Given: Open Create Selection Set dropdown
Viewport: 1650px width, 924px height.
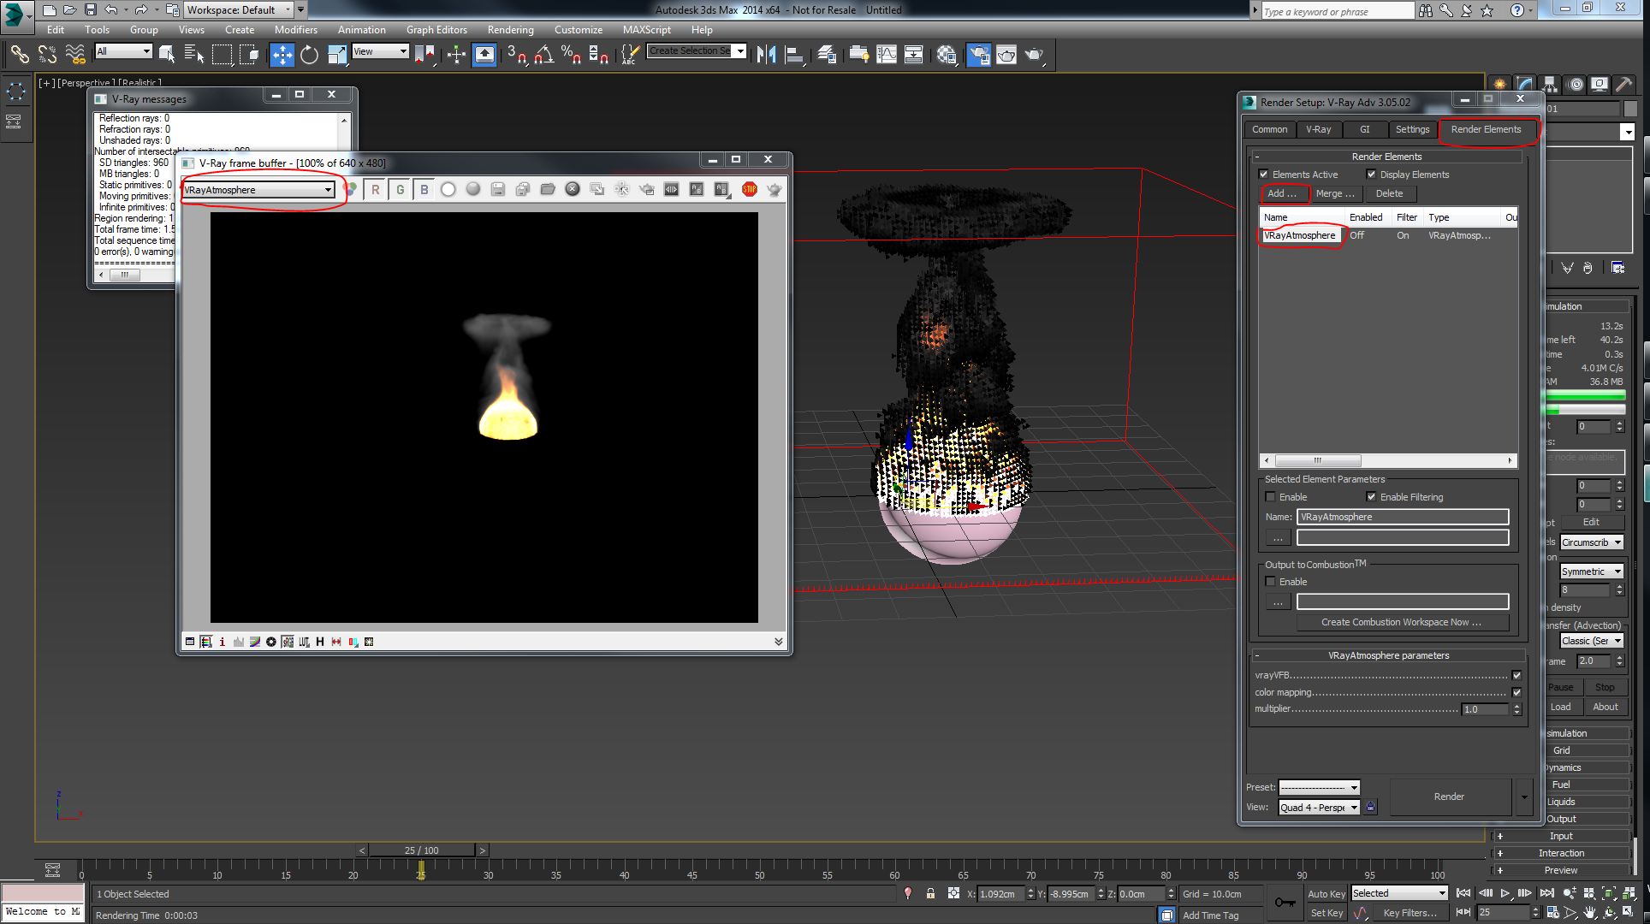Looking at the screenshot, I should coord(697,51).
